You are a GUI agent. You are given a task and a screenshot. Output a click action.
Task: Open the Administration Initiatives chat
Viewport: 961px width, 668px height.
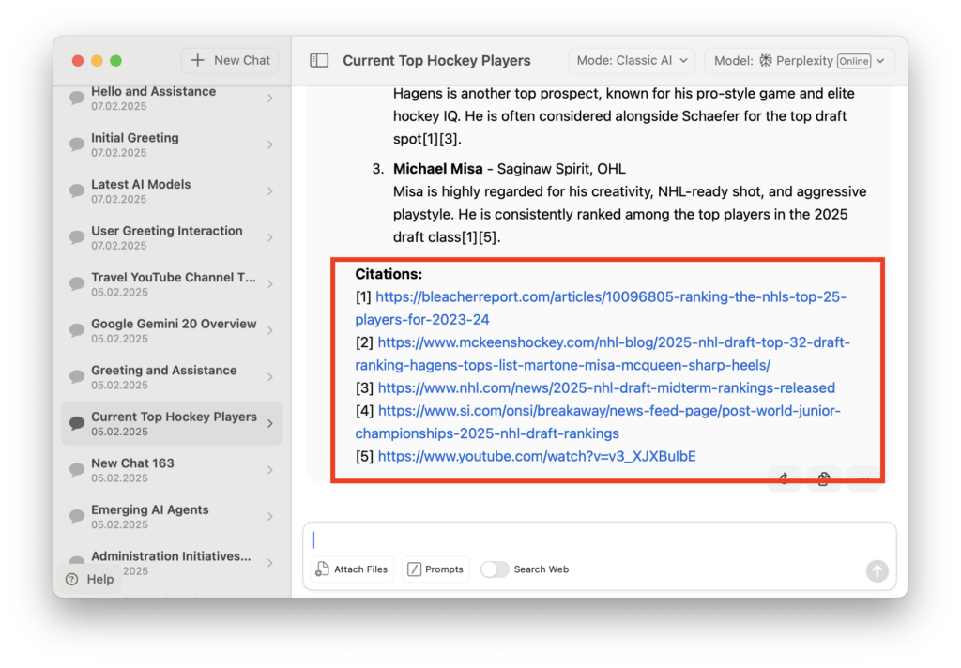172,563
